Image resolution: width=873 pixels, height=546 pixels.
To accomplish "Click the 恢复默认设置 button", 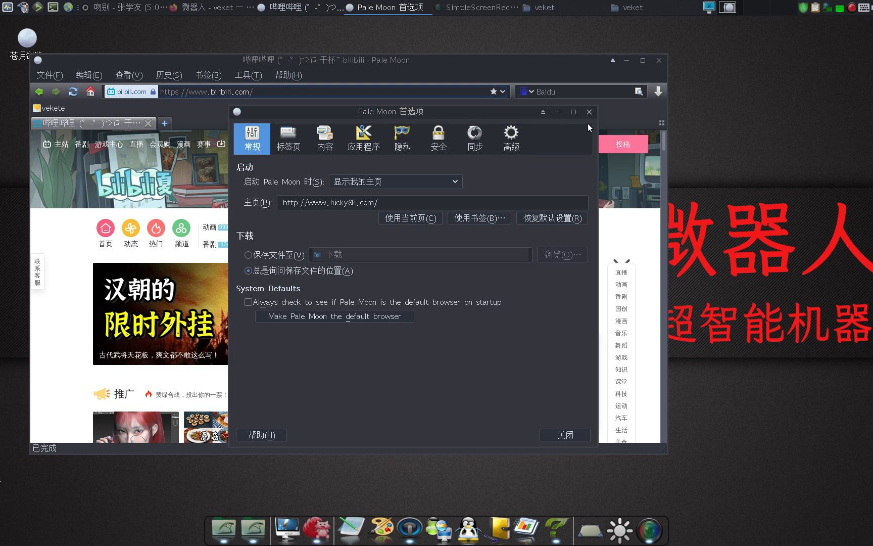I will tap(552, 218).
